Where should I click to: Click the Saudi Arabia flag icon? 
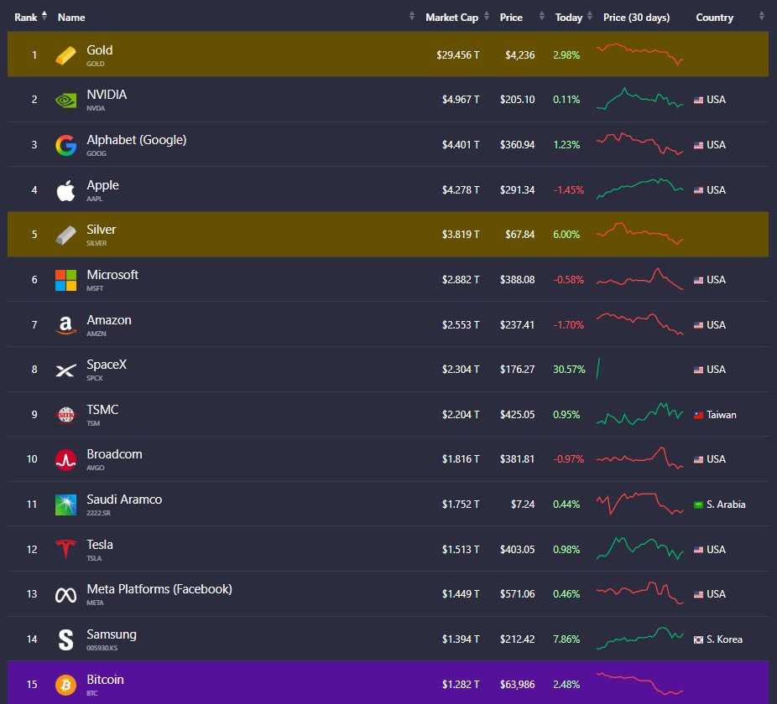[x=698, y=505]
